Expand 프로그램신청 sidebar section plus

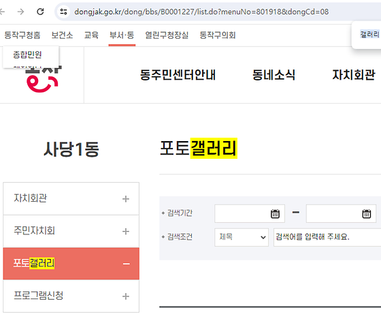coord(126,296)
